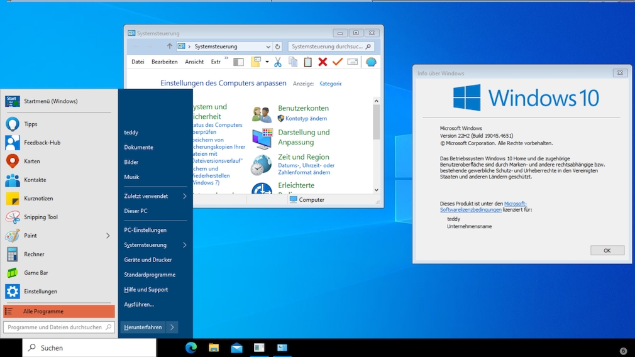Go up one level with the up arrow

(x=169, y=47)
